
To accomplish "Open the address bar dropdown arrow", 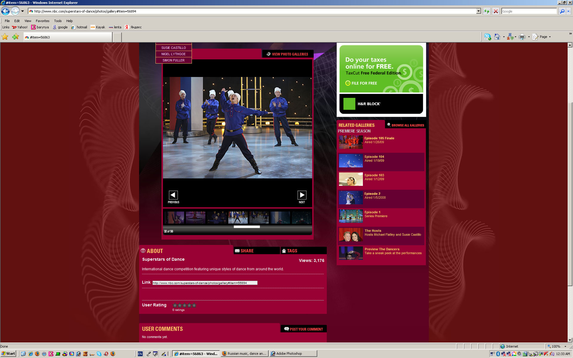I will [x=478, y=11].
